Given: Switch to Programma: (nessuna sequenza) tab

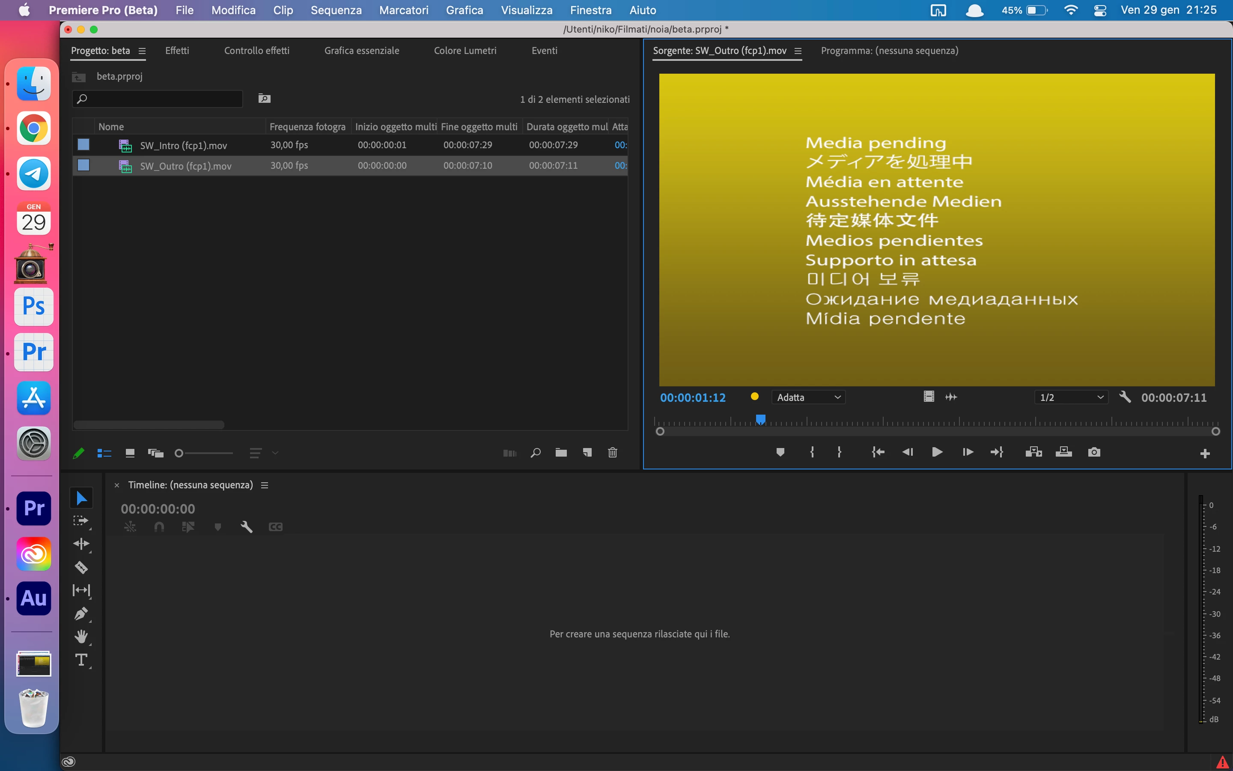Looking at the screenshot, I should click(x=889, y=51).
